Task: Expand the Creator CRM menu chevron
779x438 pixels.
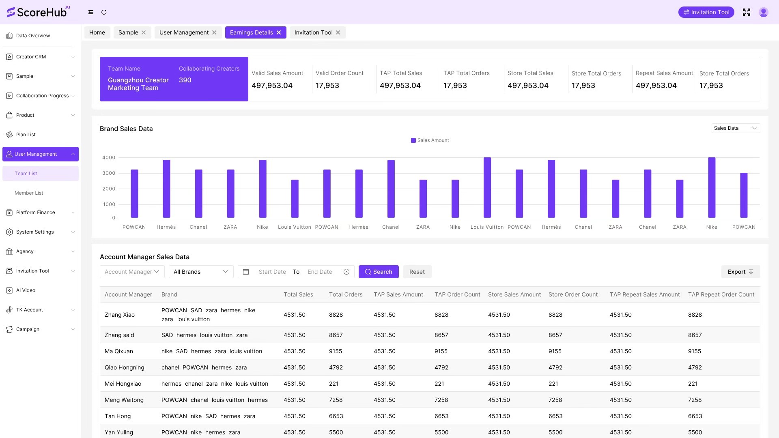Action: click(73, 57)
